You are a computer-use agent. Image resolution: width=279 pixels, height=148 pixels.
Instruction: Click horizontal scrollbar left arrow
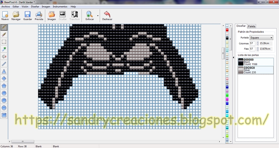(9, 142)
